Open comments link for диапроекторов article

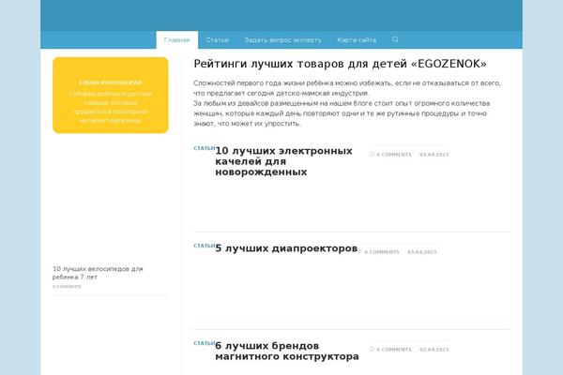point(382,252)
